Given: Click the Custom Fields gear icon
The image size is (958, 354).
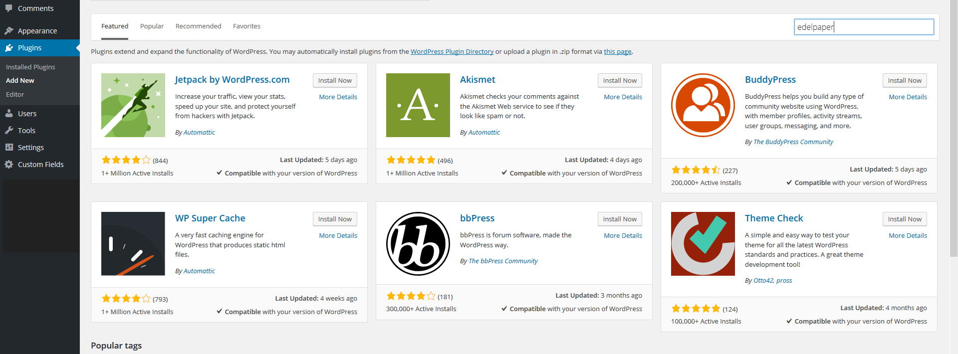Looking at the screenshot, I should pos(9,165).
